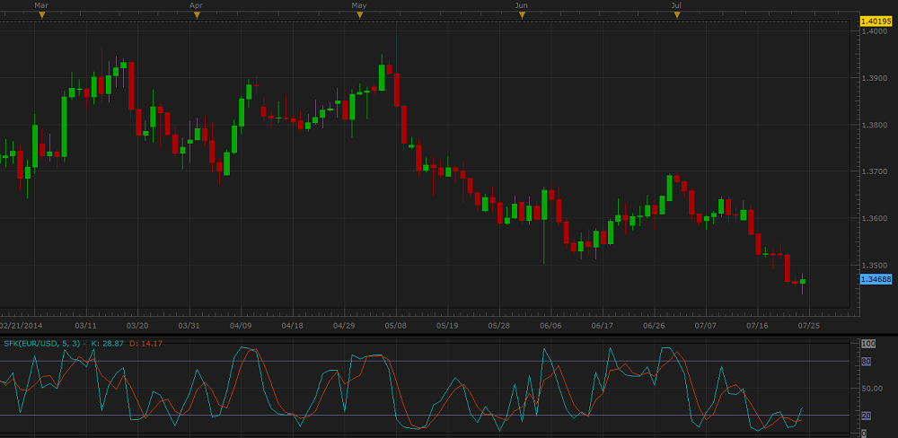This screenshot has width=898, height=438.
Task: Click the 04/18 date axis label
Action: [293, 325]
